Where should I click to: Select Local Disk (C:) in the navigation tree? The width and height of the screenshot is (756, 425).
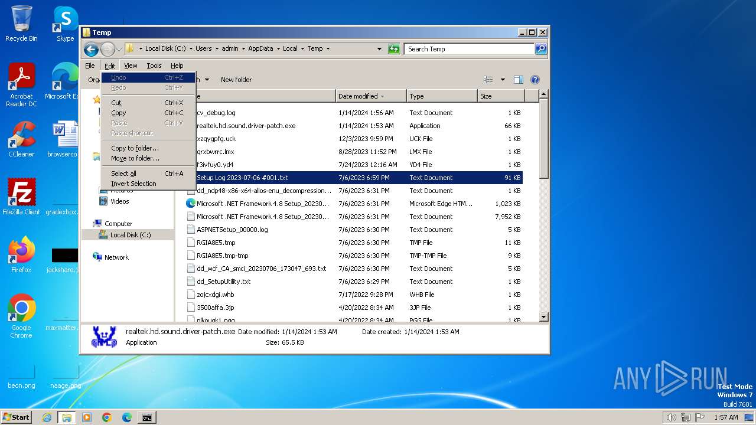(x=131, y=235)
